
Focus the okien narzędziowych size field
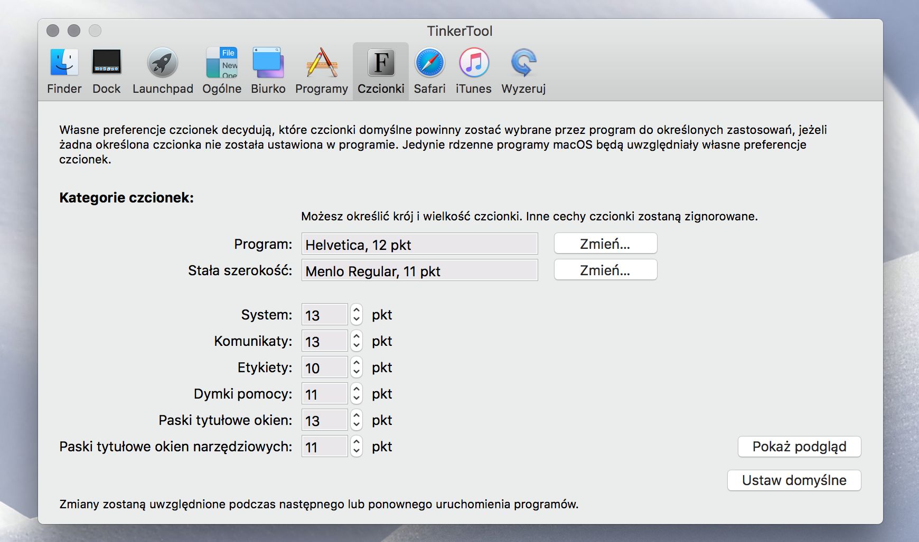(x=324, y=447)
